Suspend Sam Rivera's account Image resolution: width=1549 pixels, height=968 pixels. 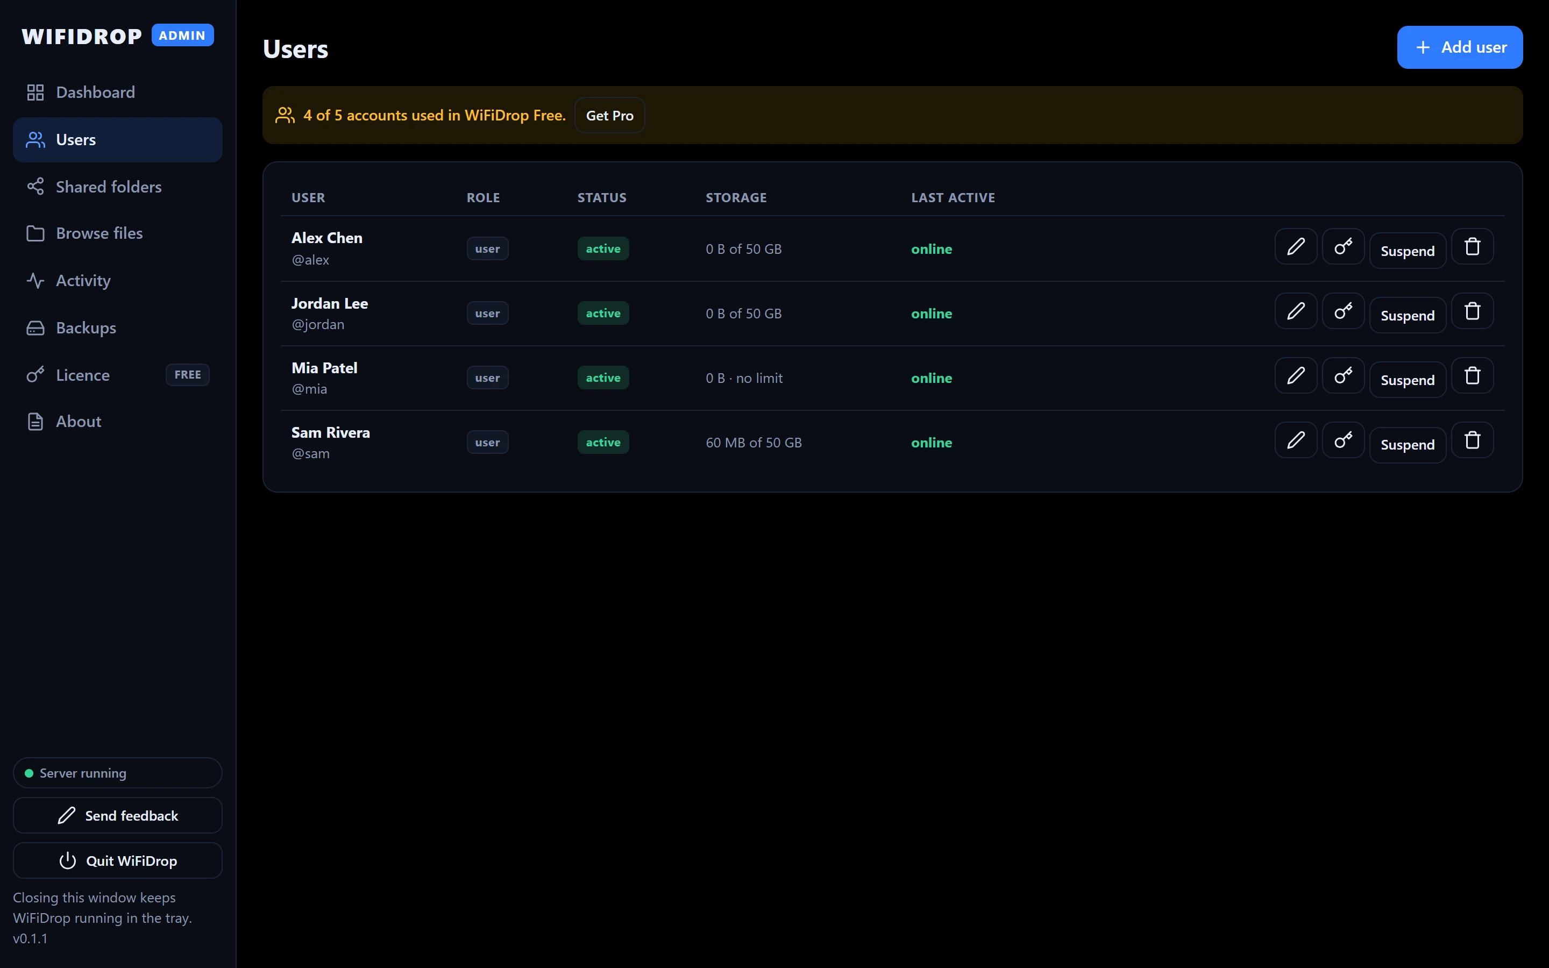tap(1408, 445)
